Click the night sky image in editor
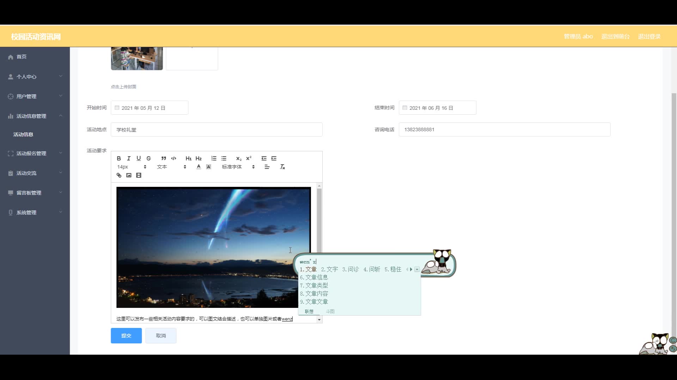Viewport: 677px width, 380px height. tap(214, 247)
